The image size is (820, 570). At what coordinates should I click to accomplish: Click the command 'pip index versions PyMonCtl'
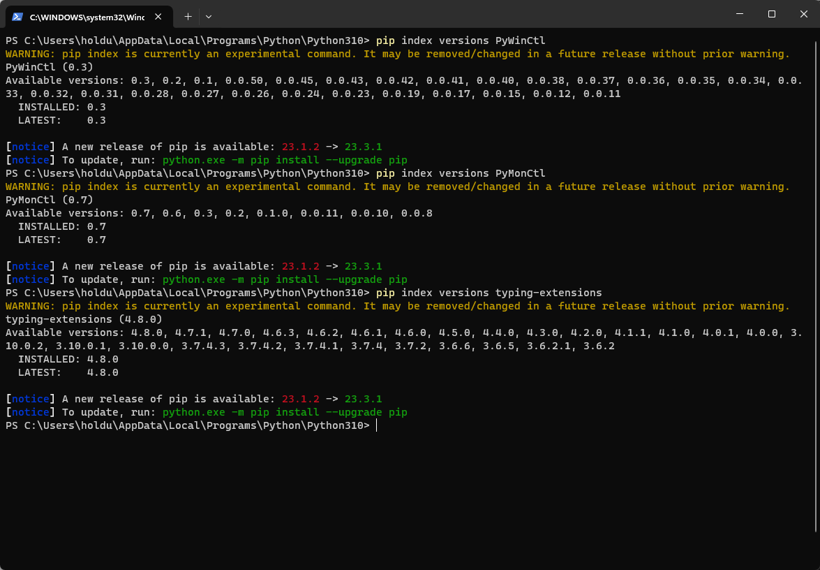pyautogui.click(x=461, y=173)
